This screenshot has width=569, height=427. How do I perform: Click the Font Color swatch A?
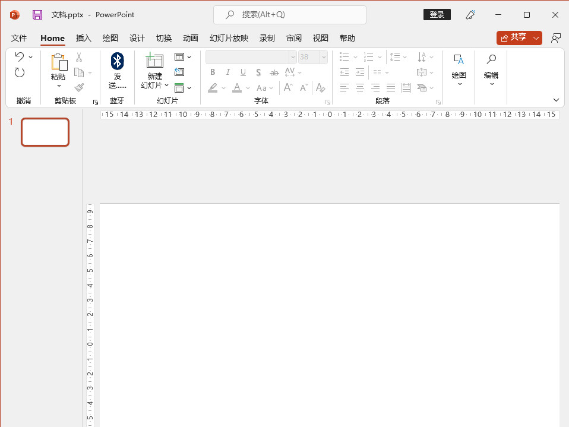(x=237, y=88)
